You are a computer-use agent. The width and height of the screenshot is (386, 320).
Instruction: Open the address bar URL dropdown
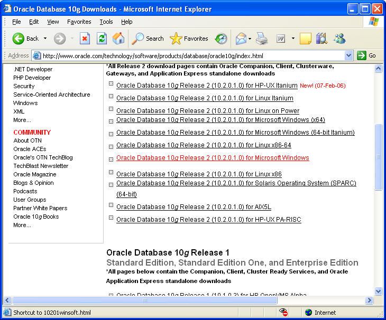[x=348, y=55]
